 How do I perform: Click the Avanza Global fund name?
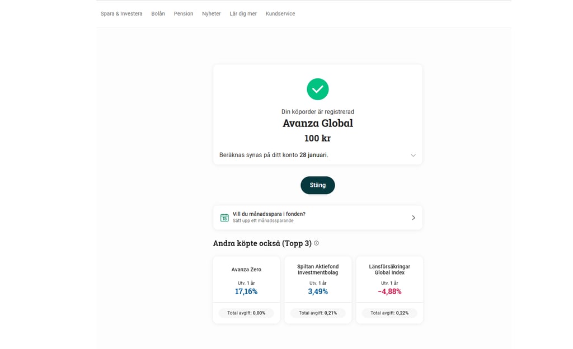coord(317,123)
